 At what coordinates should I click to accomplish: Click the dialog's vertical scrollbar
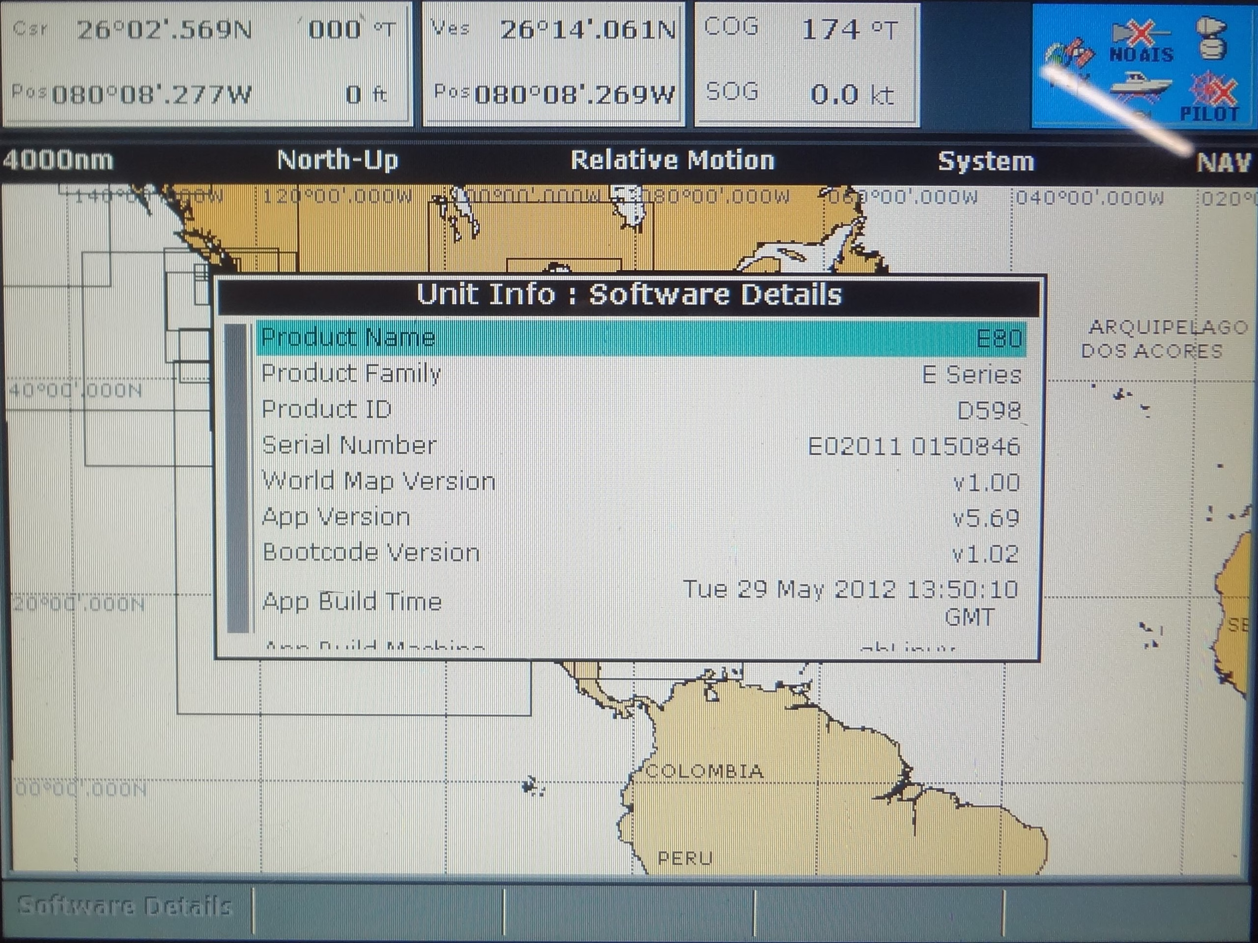[238, 478]
